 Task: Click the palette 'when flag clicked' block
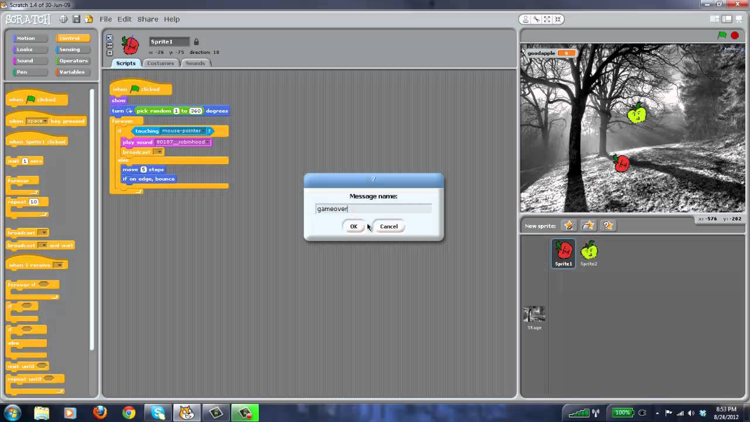pyautogui.click(x=37, y=98)
